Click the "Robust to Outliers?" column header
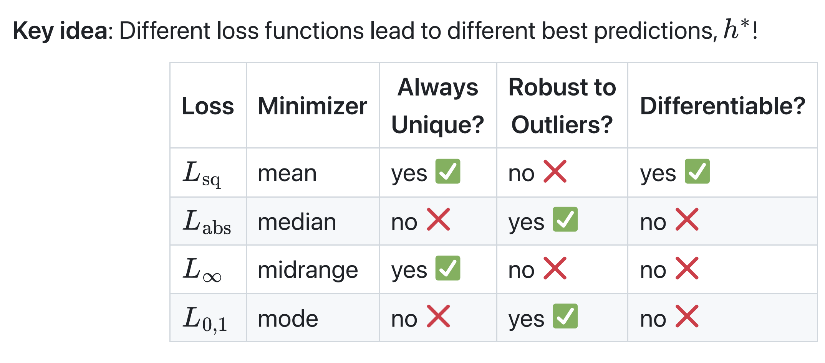The width and height of the screenshot is (825, 363). click(562, 106)
